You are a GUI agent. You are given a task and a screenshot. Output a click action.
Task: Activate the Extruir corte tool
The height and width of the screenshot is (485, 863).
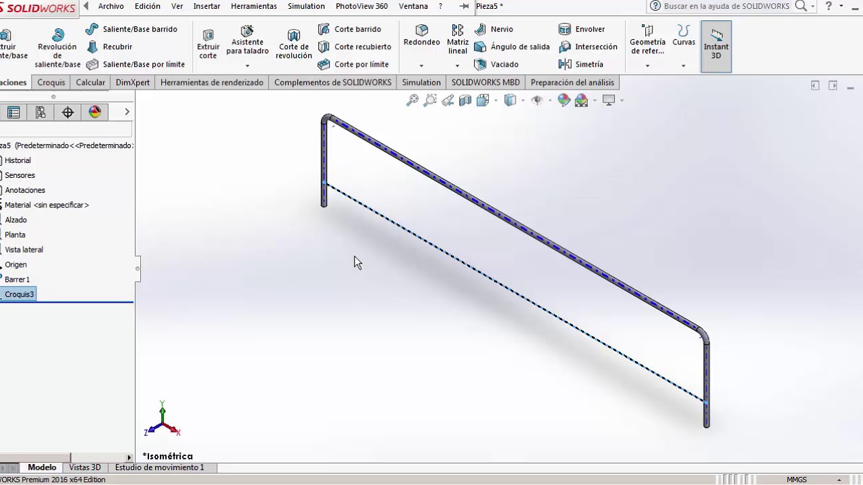tap(208, 44)
